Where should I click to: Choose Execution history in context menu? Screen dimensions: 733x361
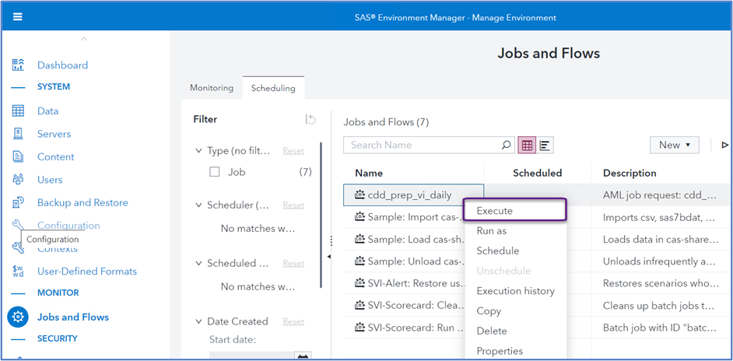(515, 291)
